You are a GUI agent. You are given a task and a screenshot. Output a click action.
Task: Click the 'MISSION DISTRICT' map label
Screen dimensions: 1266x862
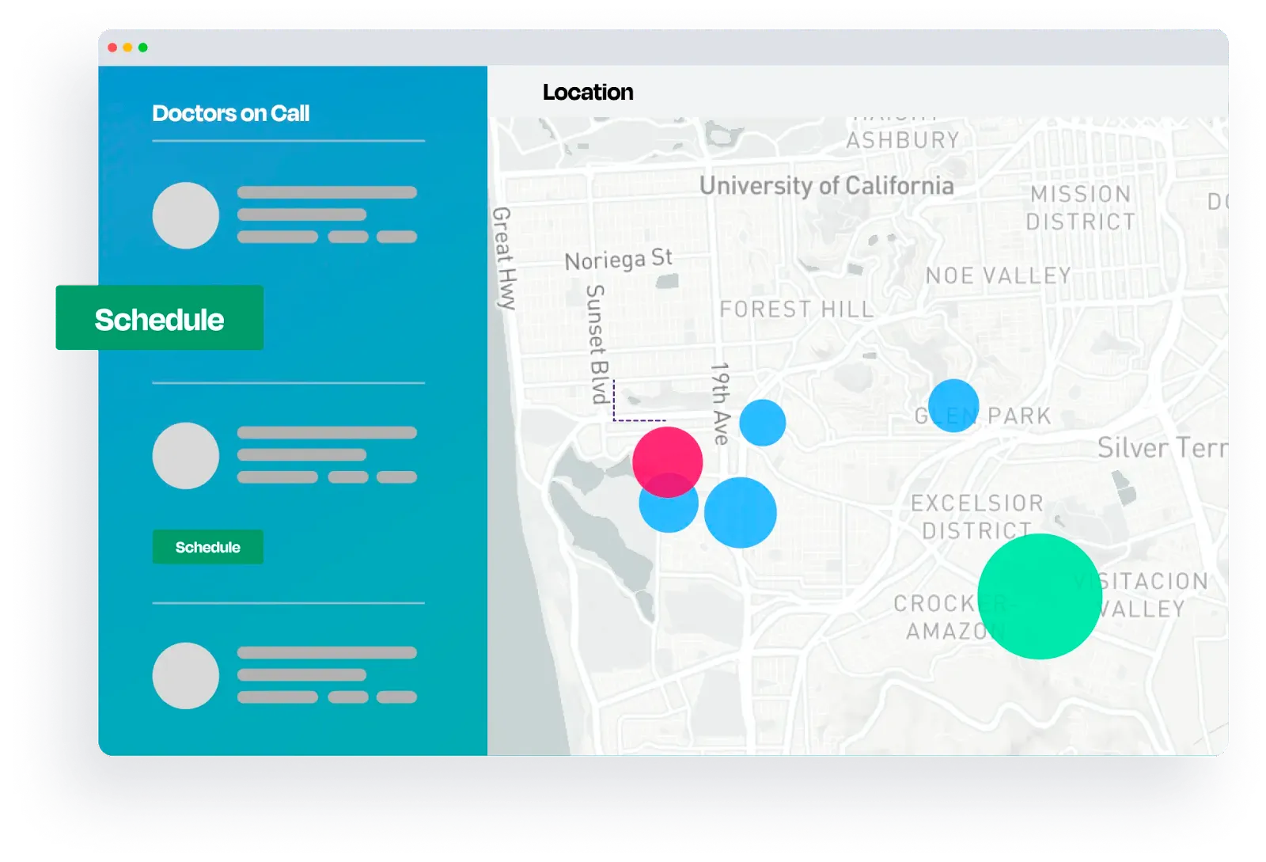coord(1080,207)
